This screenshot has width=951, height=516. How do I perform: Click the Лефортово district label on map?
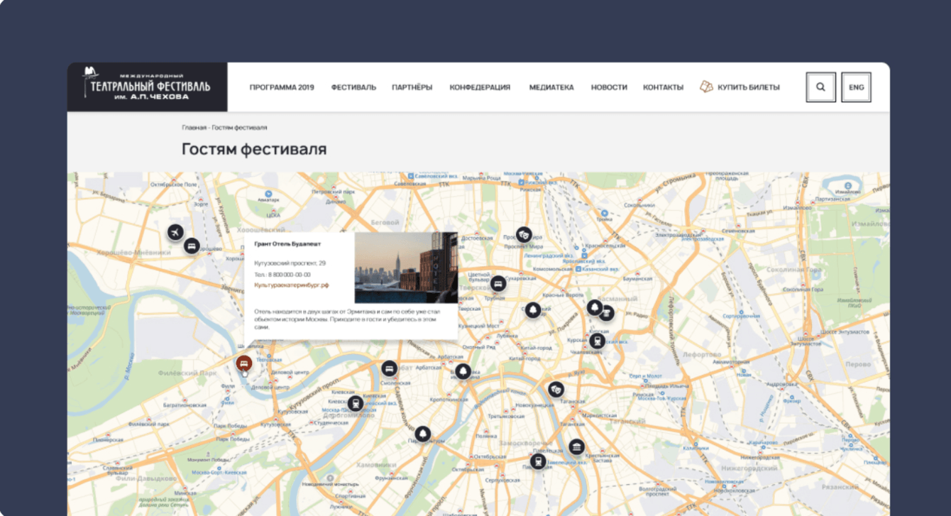point(702,354)
